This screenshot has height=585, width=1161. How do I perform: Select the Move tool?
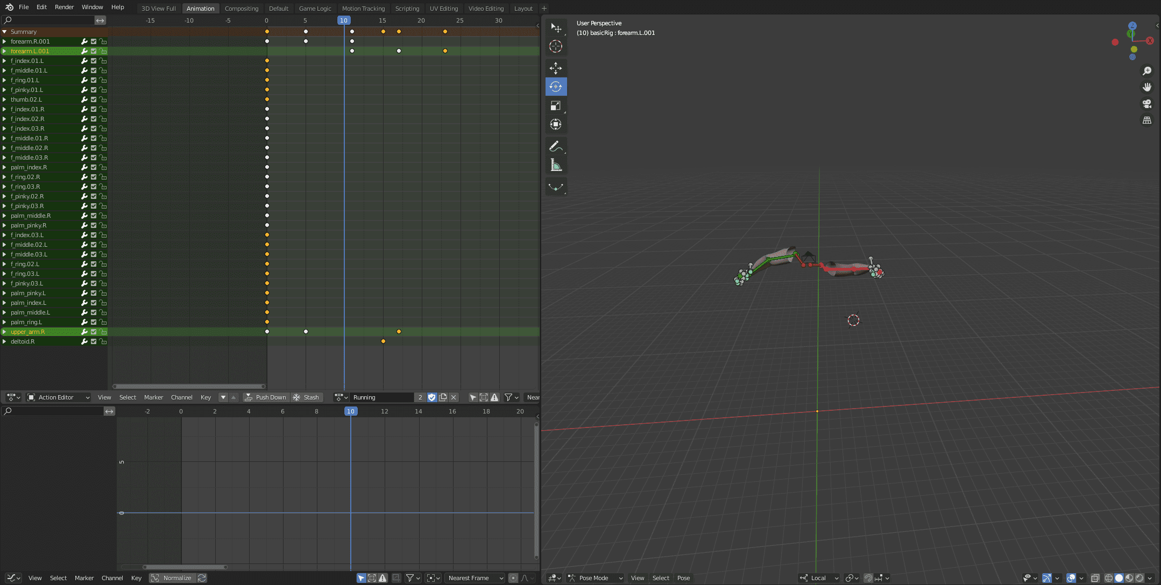point(556,68)
